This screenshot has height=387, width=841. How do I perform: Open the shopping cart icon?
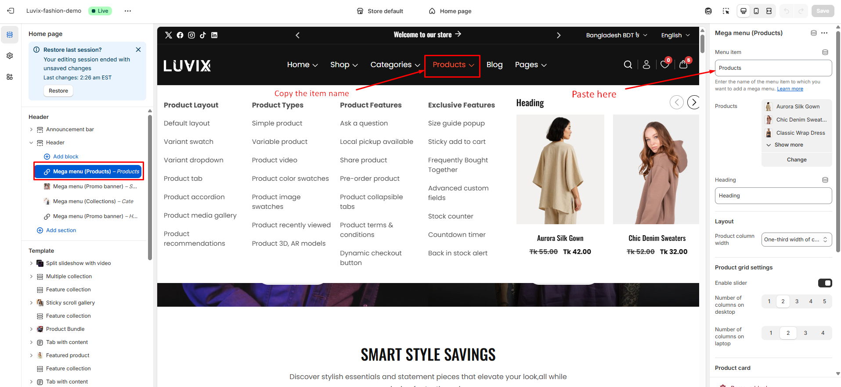(x=683, y=65)
